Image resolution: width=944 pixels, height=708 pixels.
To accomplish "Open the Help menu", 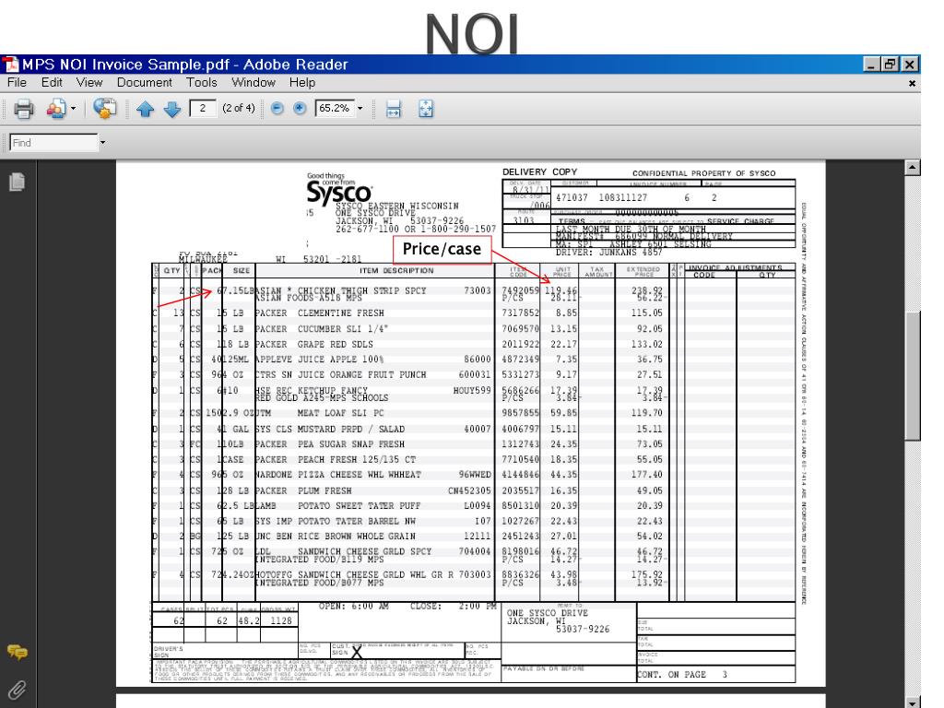I will (301, 82).
